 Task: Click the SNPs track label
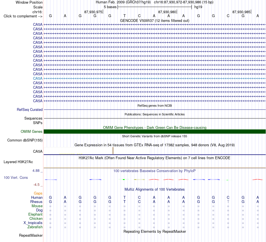tap(38, 123)
